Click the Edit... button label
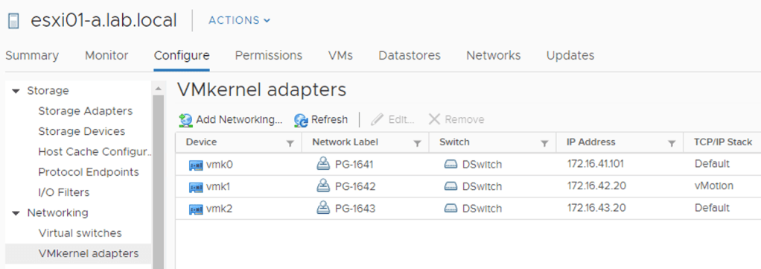 coord(401,119)
